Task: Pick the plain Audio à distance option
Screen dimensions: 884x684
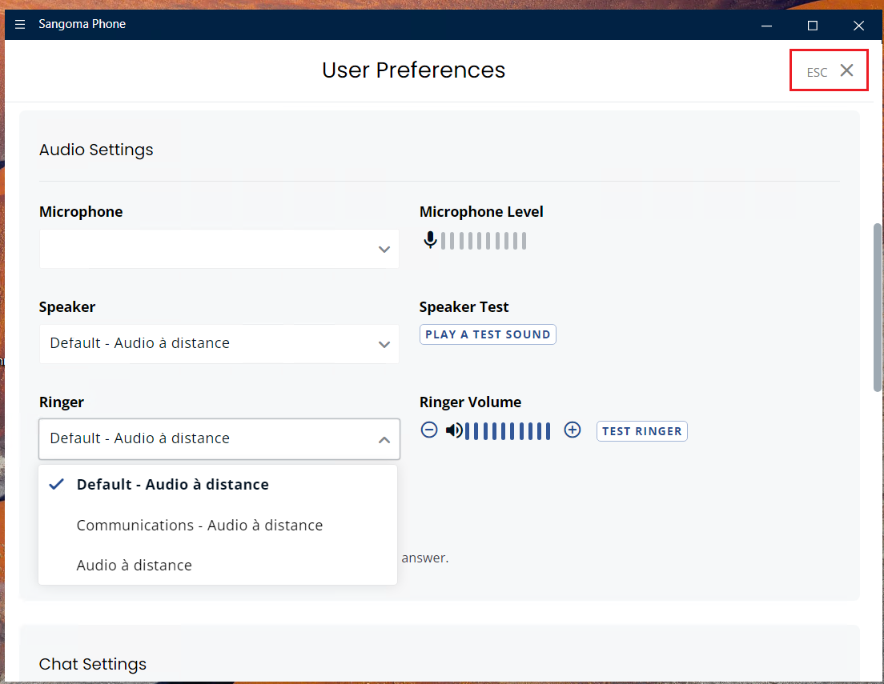Action: pos(218,565)
